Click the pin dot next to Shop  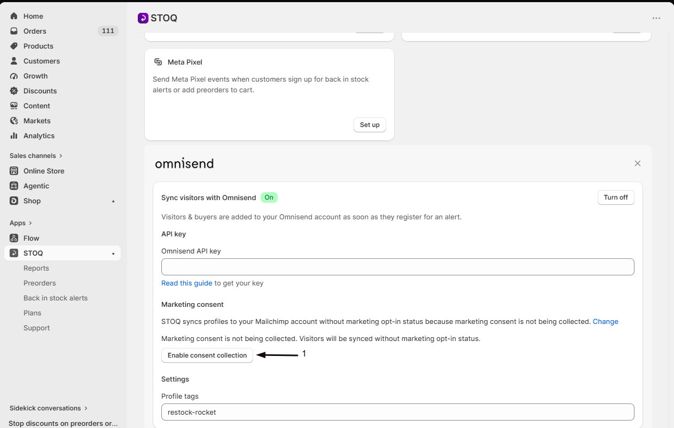[x=113, y=201]
